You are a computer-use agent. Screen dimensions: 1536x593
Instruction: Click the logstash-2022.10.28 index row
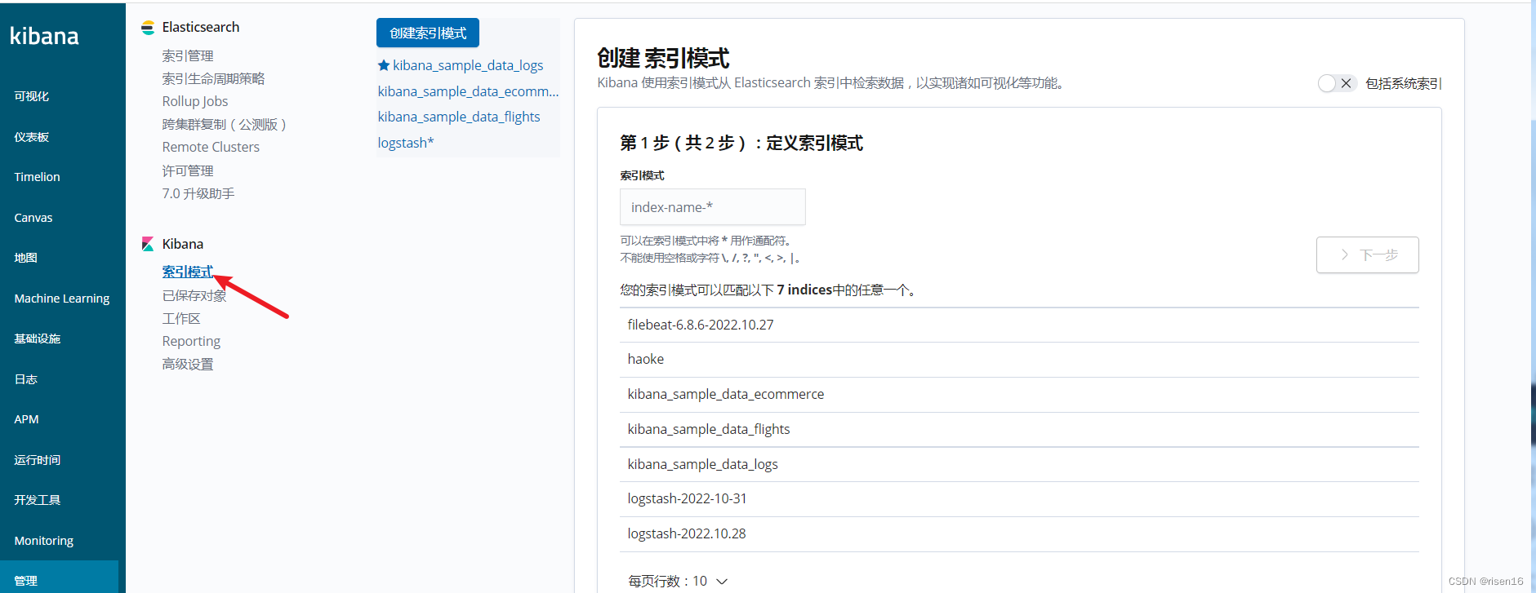[1019, 533]
